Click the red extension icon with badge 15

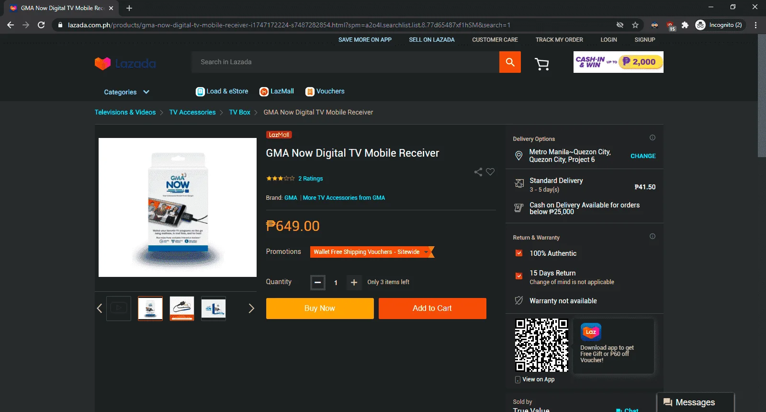pyautogui.click(x=670, y=25)
